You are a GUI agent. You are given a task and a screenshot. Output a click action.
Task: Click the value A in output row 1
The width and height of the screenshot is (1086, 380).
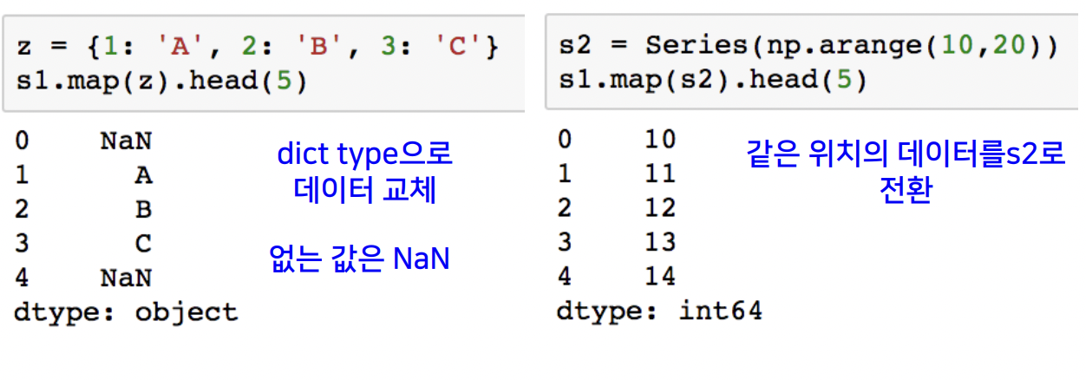point(143,175)
